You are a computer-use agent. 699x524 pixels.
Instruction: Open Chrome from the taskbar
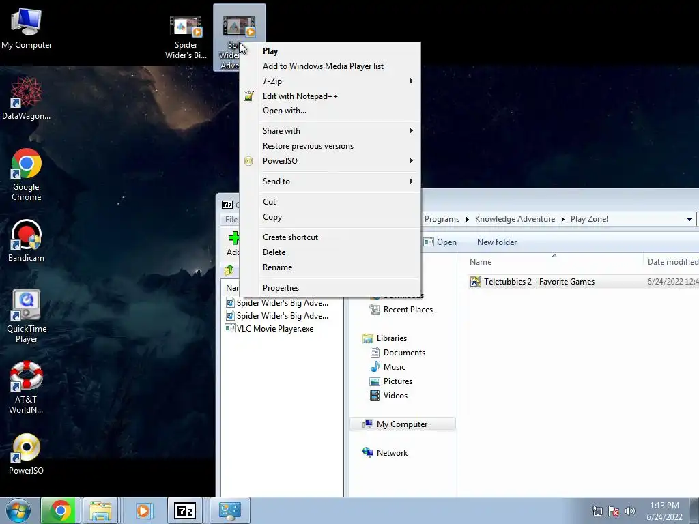(61, 510)
